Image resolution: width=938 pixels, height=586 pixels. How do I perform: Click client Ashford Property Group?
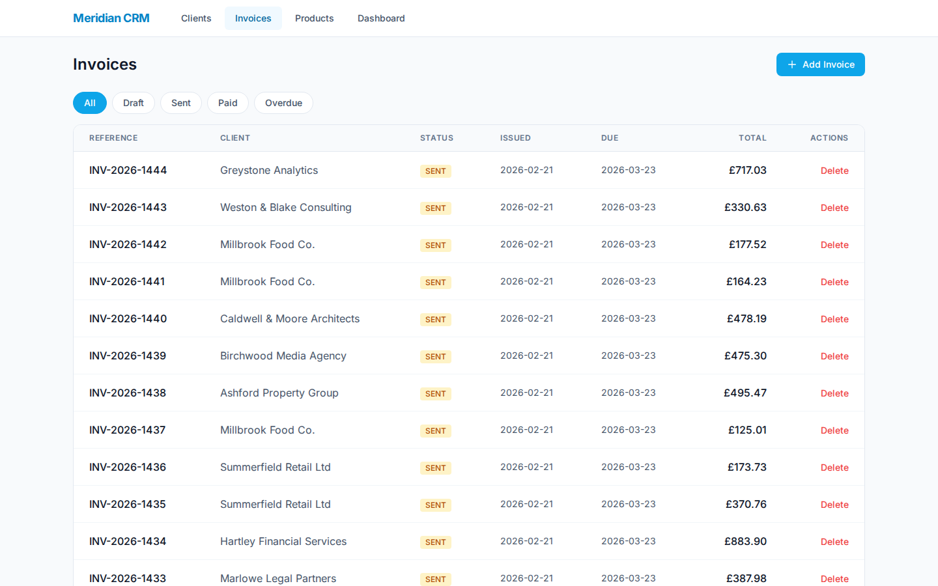pyautogui.click(x=279, y=393)
